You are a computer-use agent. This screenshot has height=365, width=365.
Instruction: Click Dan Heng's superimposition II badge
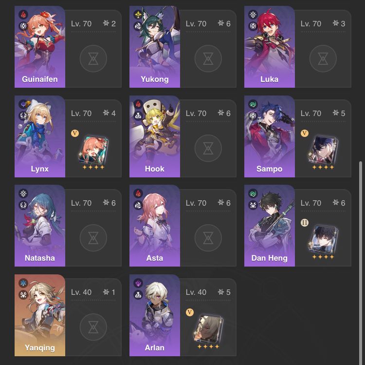[x=305, y=223]
